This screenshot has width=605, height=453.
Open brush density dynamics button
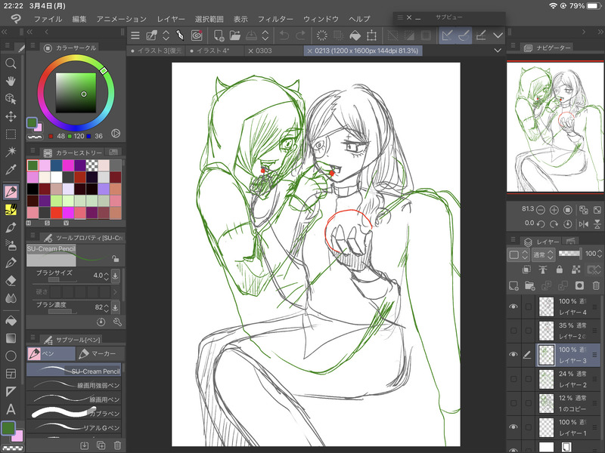(x=115, y=307)
